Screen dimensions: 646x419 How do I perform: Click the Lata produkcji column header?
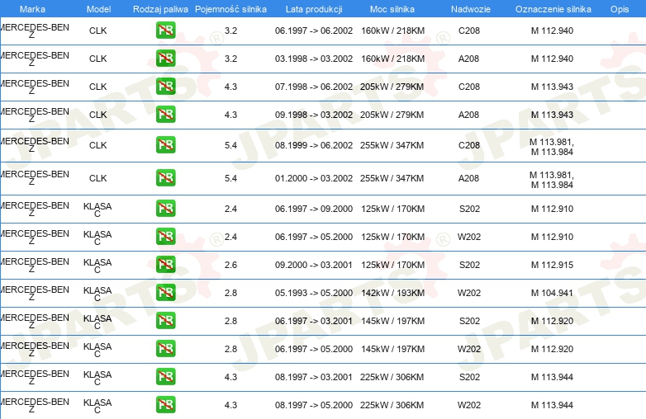(314, 9)
